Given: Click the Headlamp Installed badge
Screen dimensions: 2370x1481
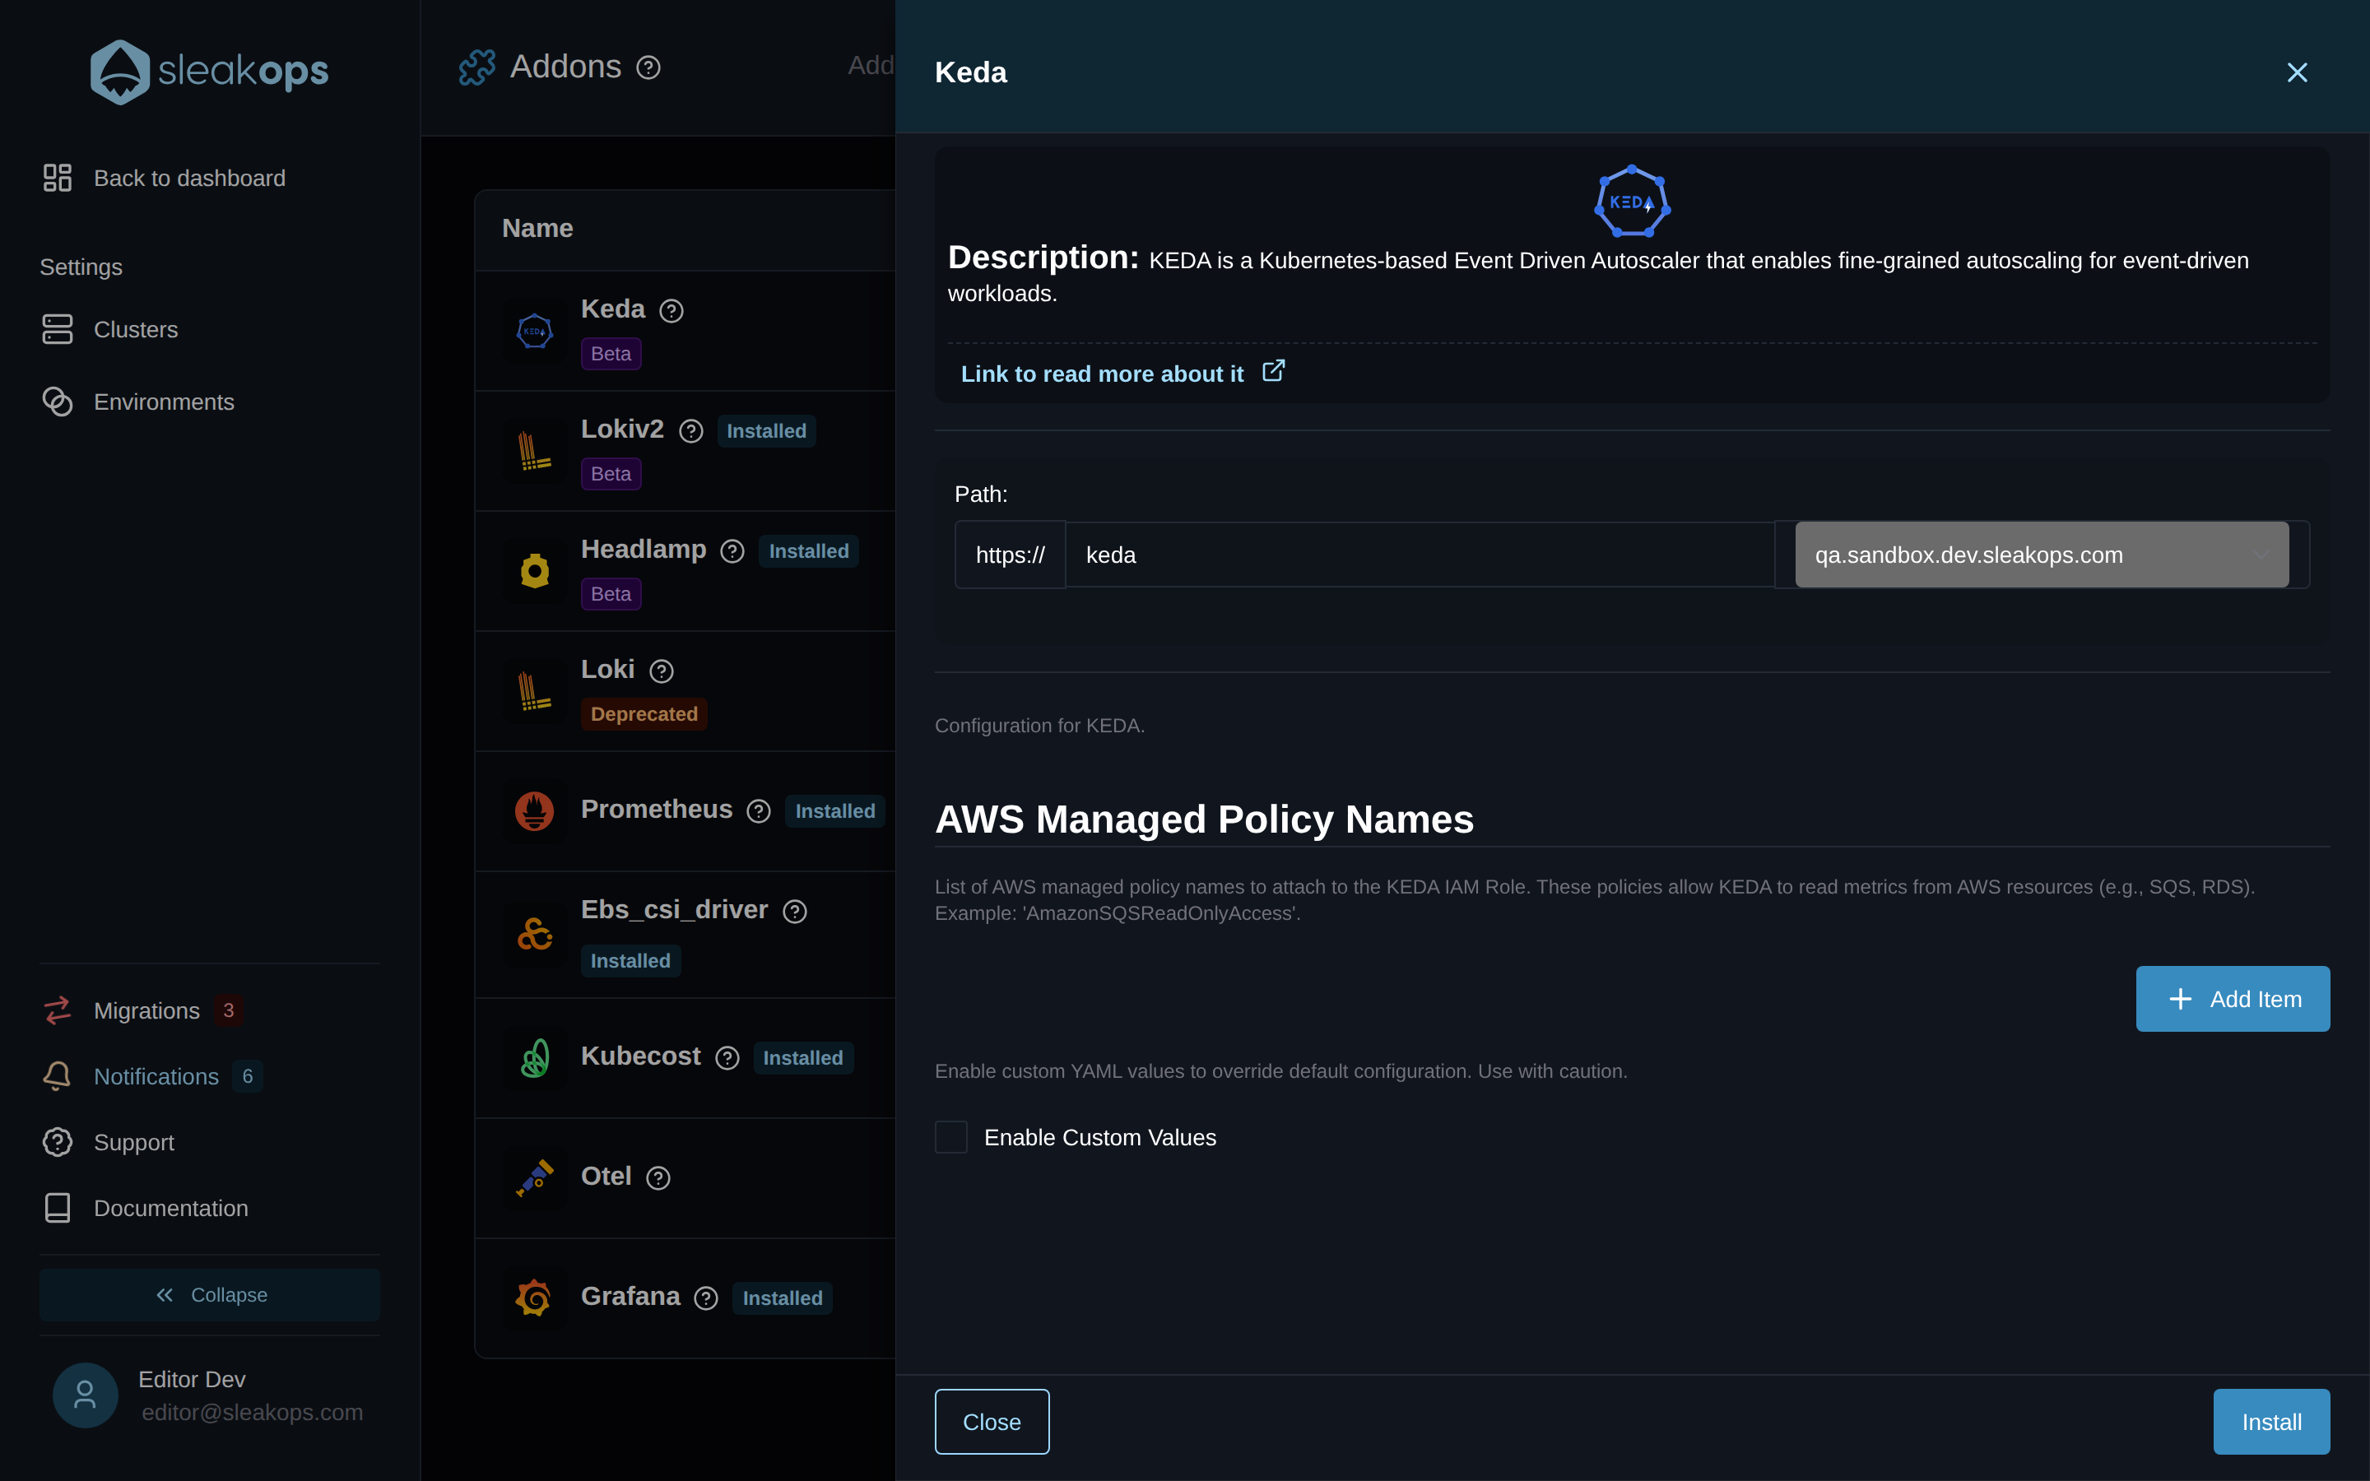Looking at the screenshot, I should (x=809, y=551).
